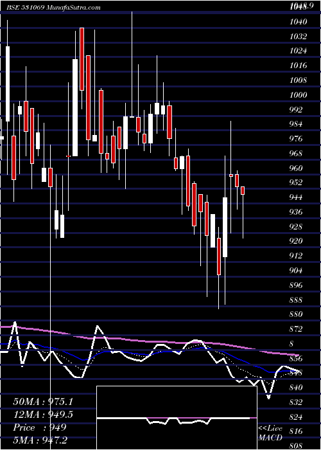Click the 960 price axis label
This screenshot has height=450, width=321.
point(296,168)
